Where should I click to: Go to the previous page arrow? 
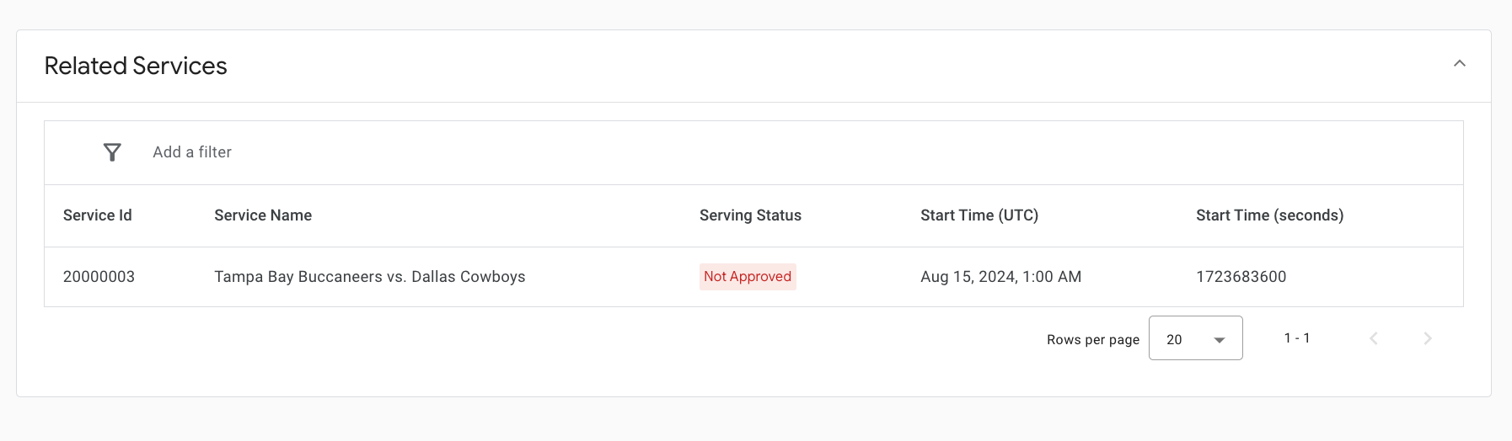click(x=1373, y=338)
